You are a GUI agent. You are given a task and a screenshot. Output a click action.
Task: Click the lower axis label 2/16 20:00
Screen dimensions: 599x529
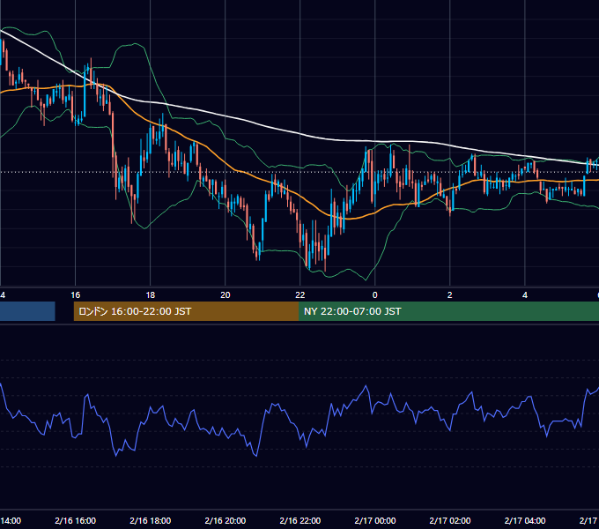226,520
